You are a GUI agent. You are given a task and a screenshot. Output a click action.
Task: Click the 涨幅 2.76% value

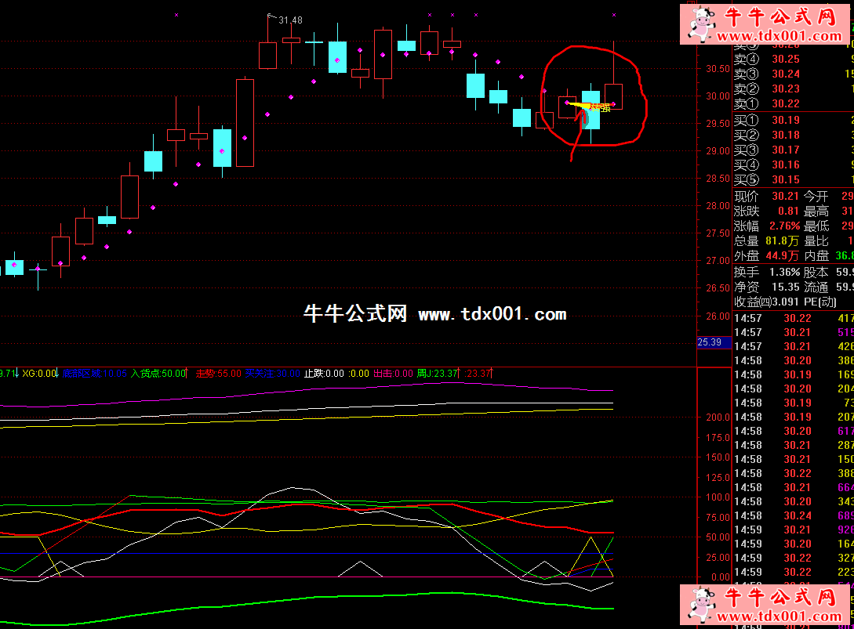pos(783,226)
